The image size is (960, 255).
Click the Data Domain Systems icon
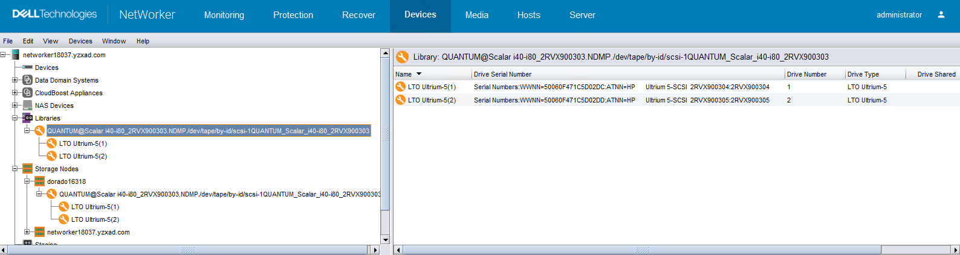point(27,80)
